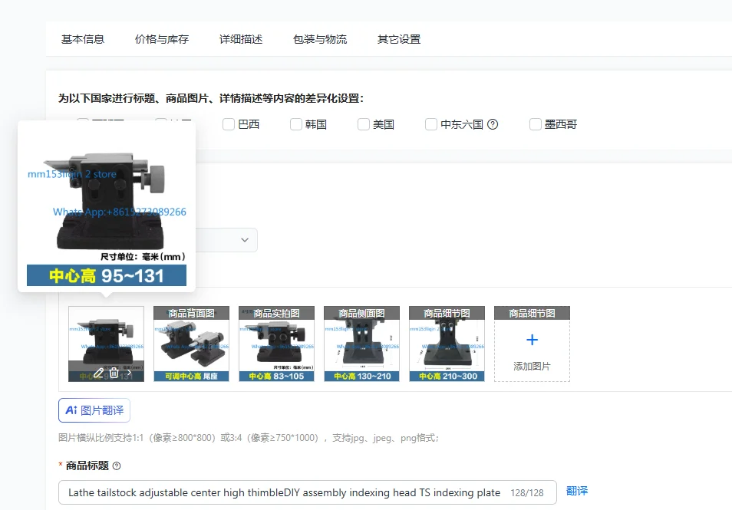Select the 商品背面图 thumbnail
This screenshot has height=510, width=732.
click(x=191, y=344)
